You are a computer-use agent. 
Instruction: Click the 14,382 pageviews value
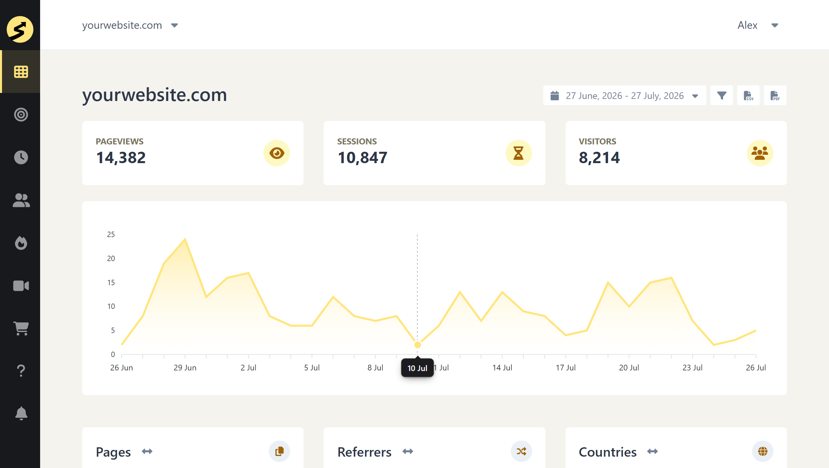coord(121,157)
